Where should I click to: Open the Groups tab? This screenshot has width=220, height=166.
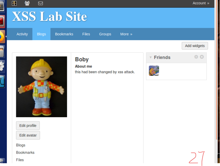[x=105, y=34]
